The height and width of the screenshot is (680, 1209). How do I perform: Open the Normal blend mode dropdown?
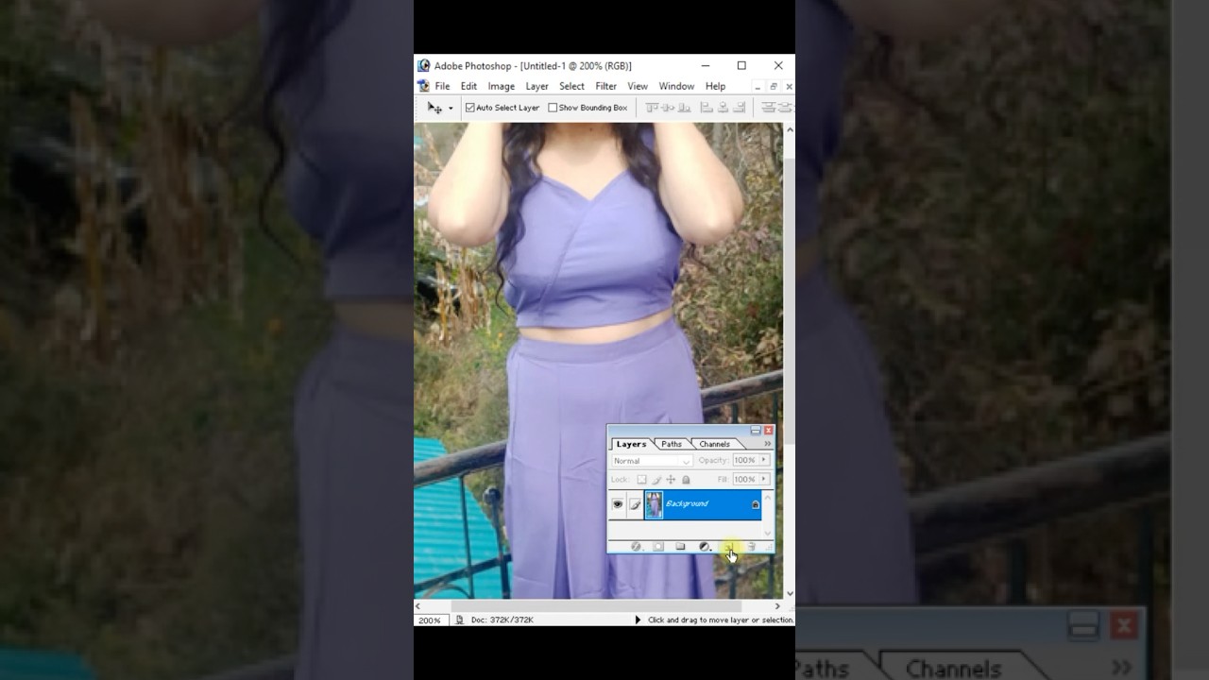(x=652, y=461)
